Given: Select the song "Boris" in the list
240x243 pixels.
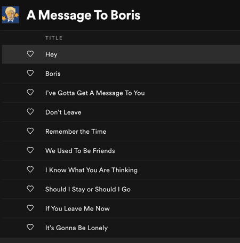Looking at the screenshot, I should click(53, 74).
